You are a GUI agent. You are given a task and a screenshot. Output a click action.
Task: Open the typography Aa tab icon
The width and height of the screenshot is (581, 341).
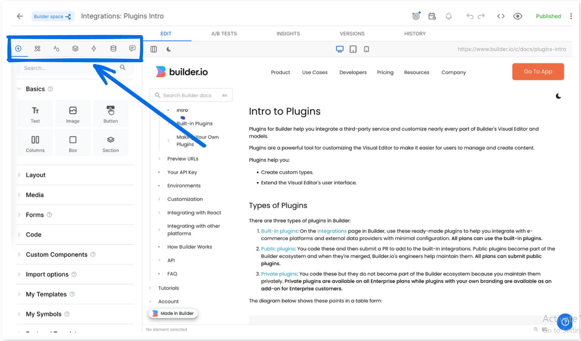pyautogui.click(x=56, y=48)
